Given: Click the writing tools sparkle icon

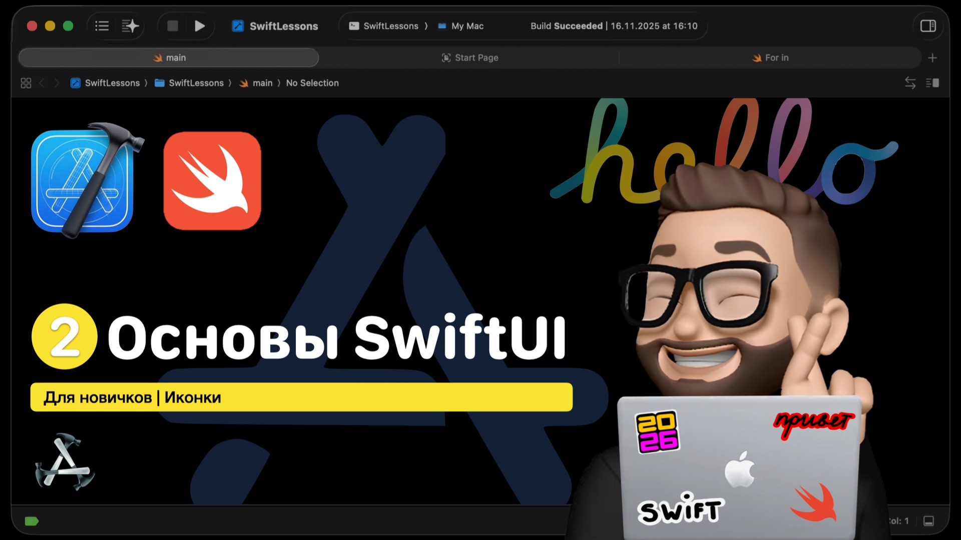Looking at the screenshot, I should [129, 26].
